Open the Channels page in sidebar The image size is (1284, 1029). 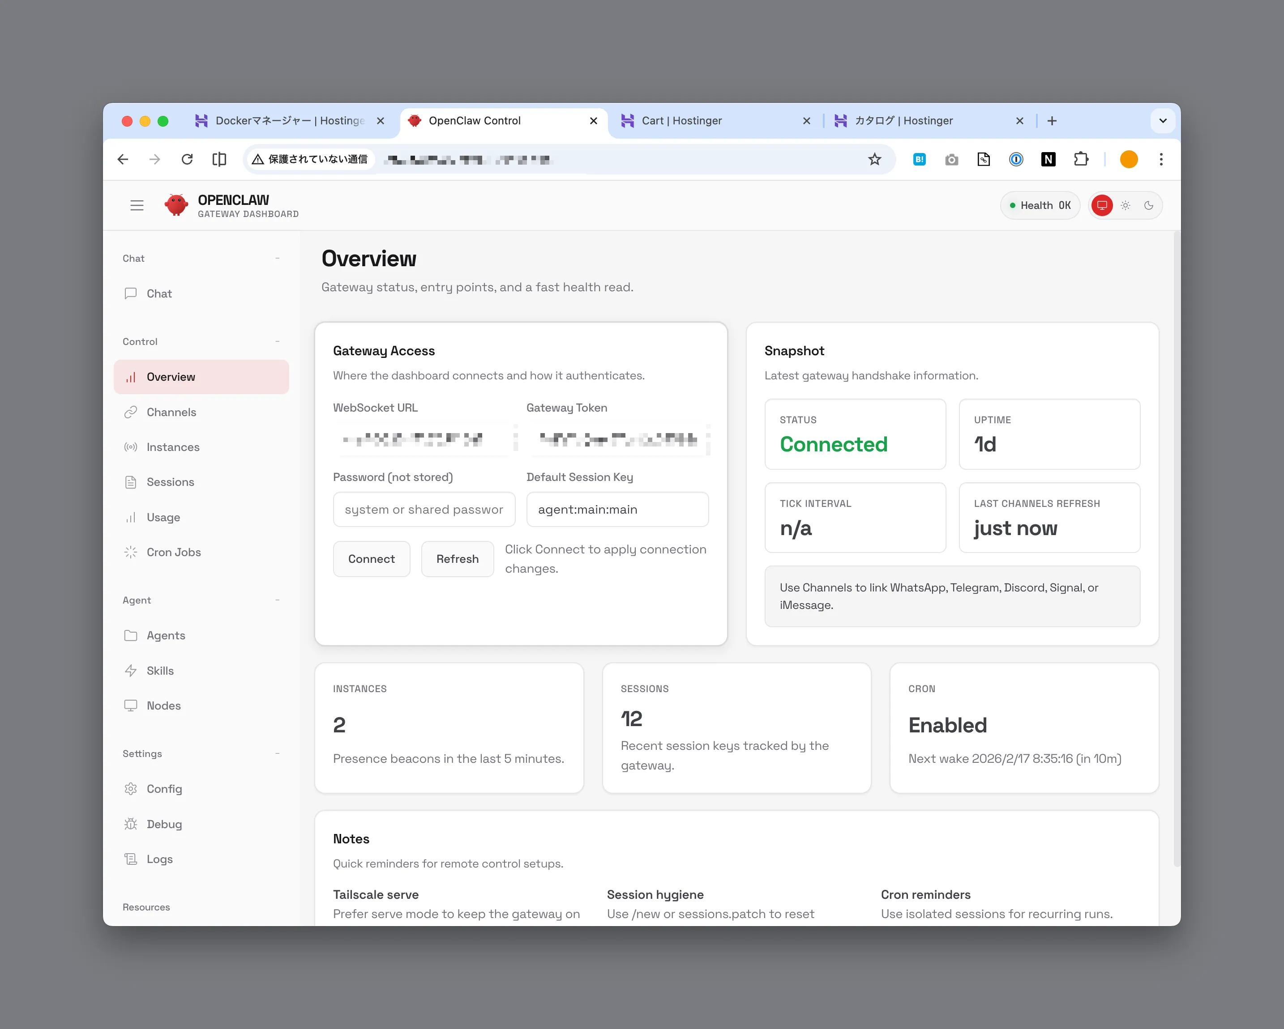[171, 412]
